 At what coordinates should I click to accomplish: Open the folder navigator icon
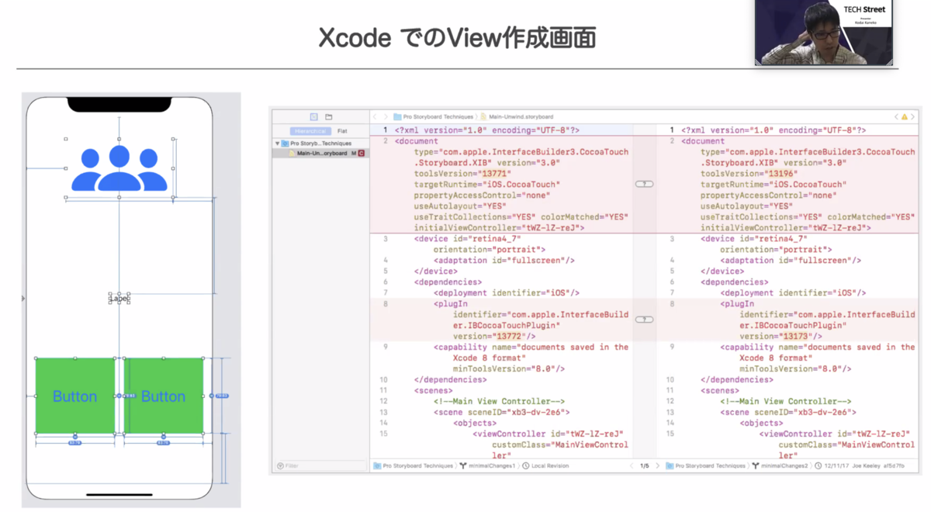point(329,117)
